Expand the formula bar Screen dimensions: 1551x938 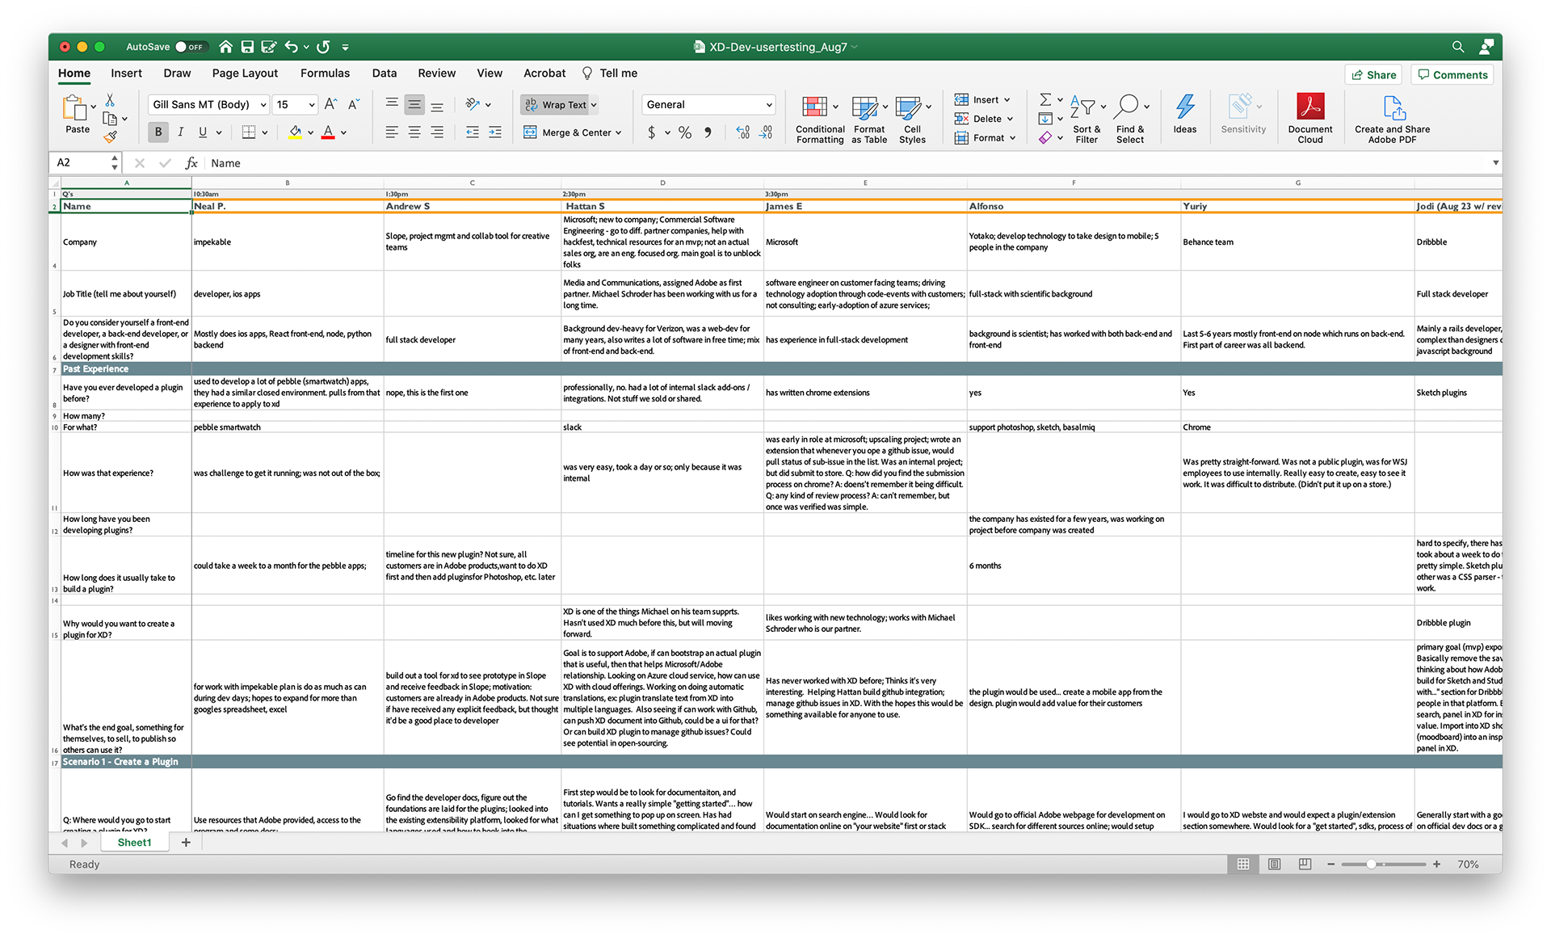click(1495, 162)
